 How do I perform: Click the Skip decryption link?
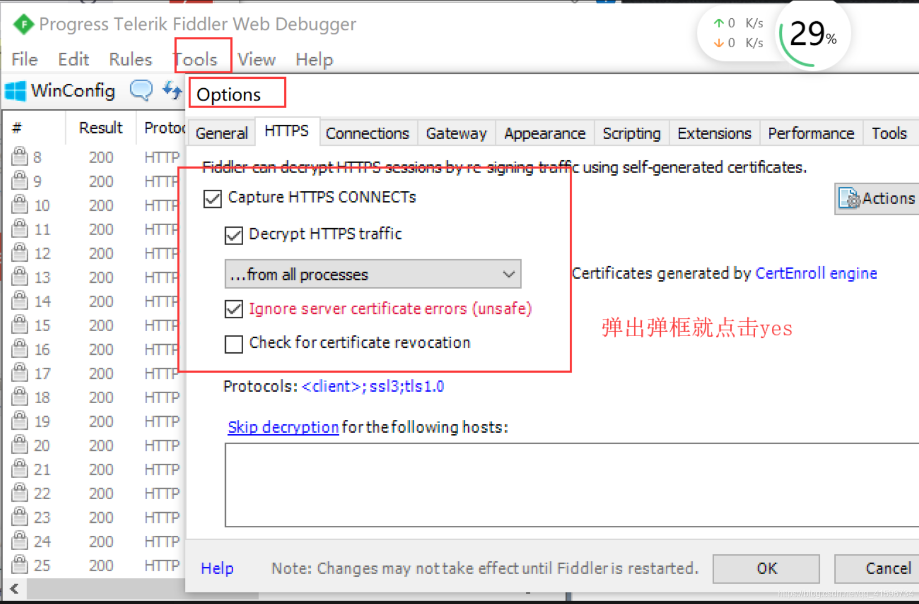click(283, 427)
